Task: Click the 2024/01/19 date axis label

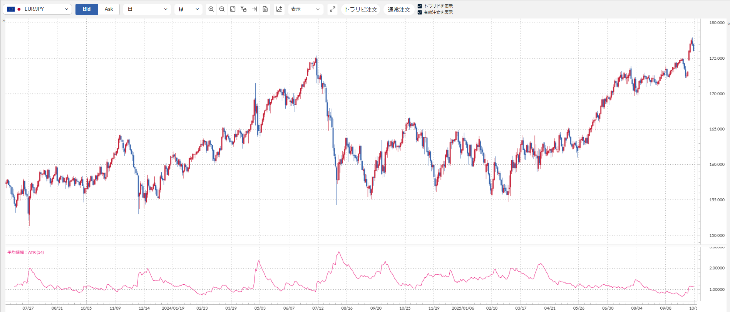Action: point(173,308)
